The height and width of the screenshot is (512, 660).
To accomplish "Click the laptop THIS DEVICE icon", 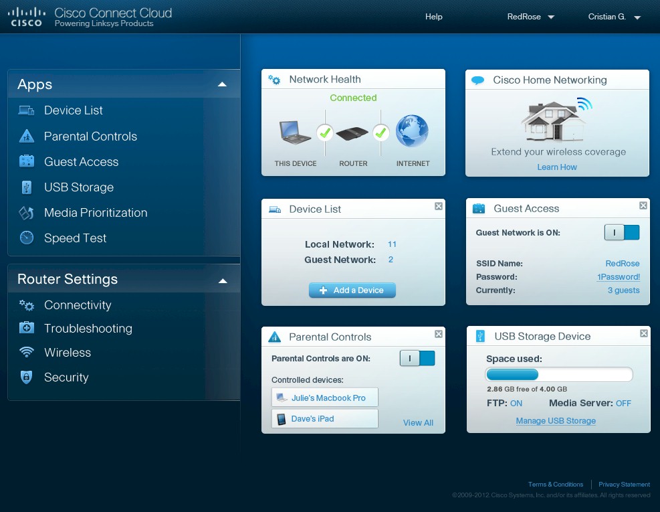I will pos(295,133).
